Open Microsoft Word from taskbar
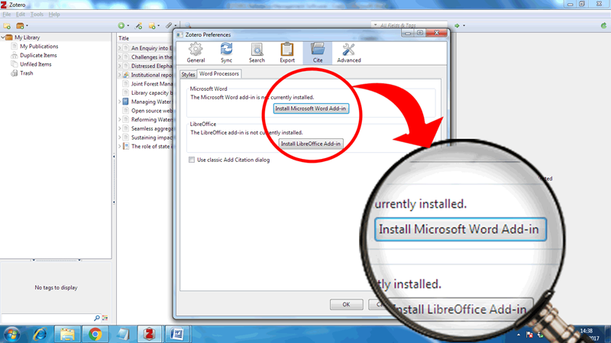The width and height of the screenshot is (611, 343). point(176,334)
